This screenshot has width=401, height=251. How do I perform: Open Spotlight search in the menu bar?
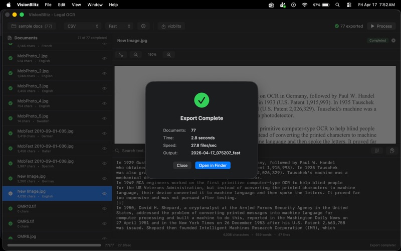337,5
